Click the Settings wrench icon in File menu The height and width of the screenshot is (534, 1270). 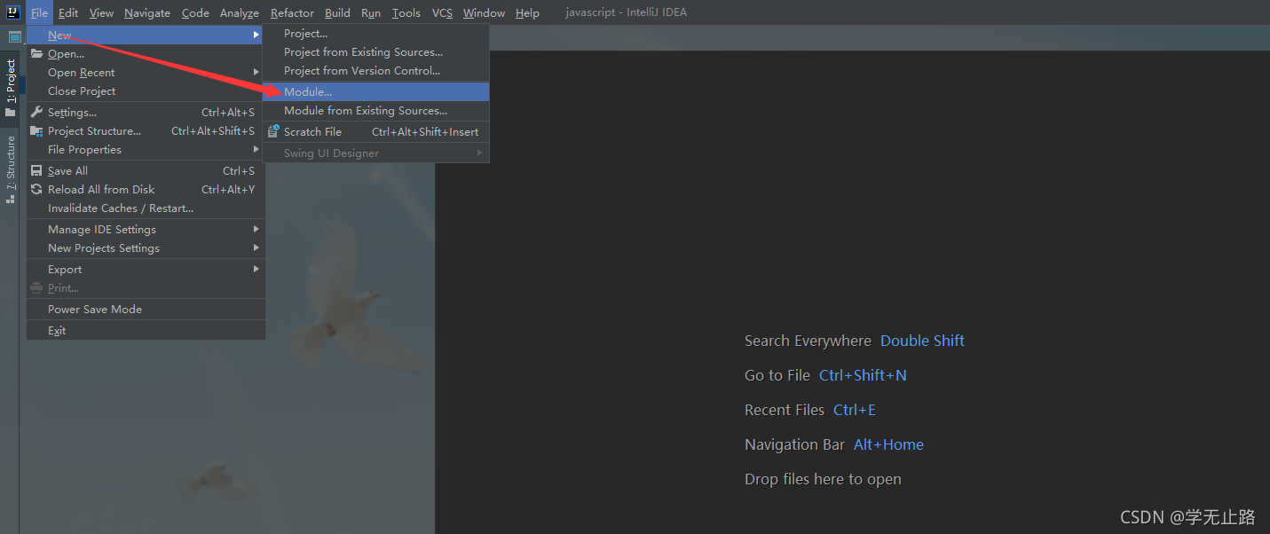(35, 112)
